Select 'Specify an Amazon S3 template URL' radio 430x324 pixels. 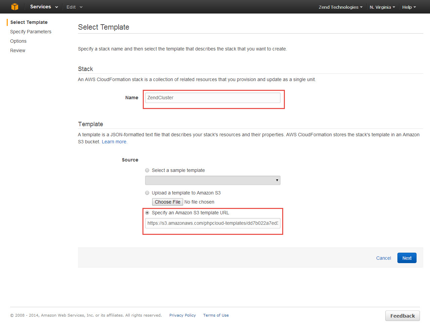tap(147, 213)
